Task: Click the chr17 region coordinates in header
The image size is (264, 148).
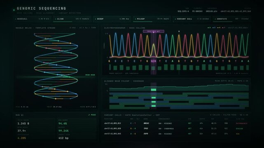Action: (236, 11)
